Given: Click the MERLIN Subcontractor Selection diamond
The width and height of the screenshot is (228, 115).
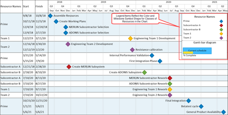Looking at the screenshot, I should point(66,27).
